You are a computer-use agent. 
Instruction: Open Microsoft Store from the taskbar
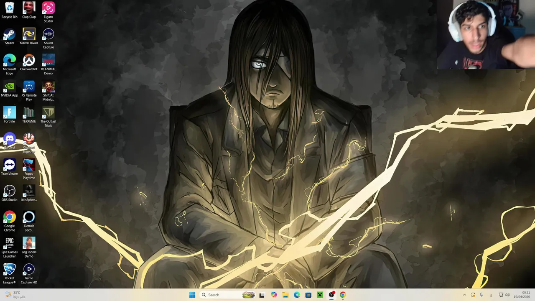point(308,295)
